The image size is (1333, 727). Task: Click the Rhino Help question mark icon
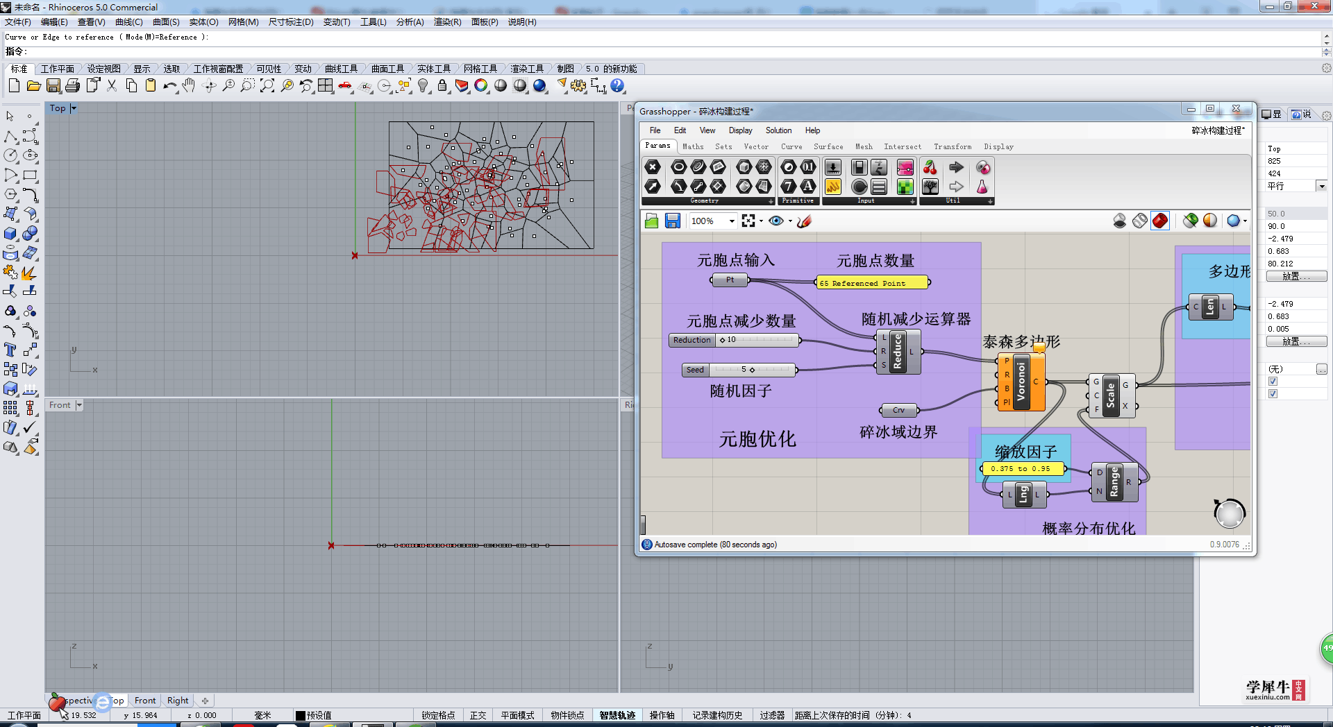click(617, 86)
